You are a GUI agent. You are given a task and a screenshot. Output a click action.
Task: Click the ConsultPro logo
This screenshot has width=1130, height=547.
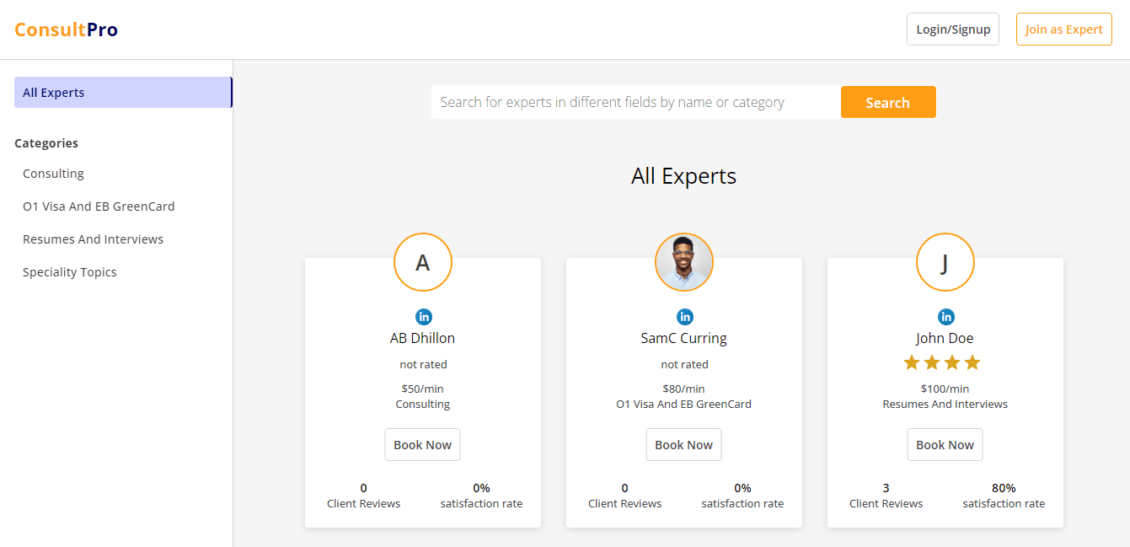tap(66, 29)
